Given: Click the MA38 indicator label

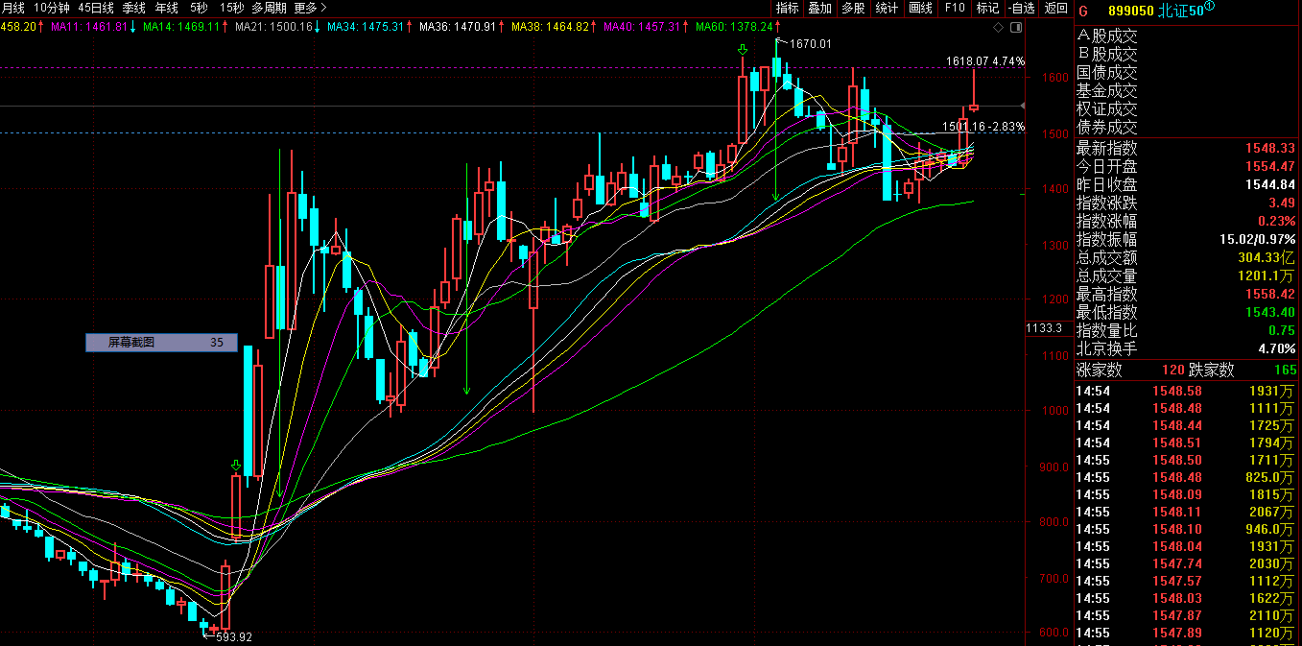Looking at the screenshot, I should [550, 26].
